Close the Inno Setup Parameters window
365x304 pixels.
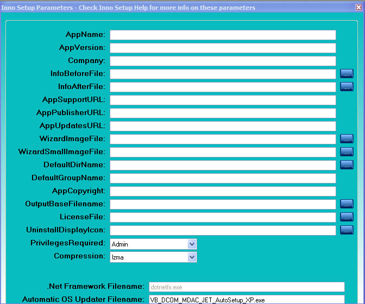358,8
